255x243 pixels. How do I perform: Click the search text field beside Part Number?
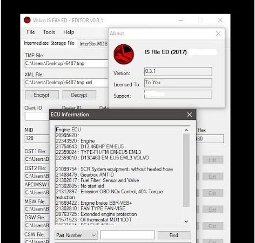tap(127, 235)
